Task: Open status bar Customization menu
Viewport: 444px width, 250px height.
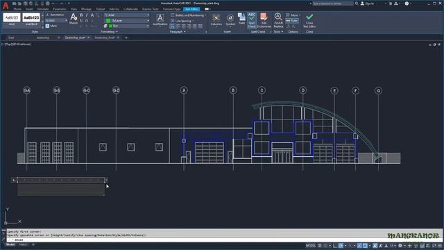Action: point(440,245)
